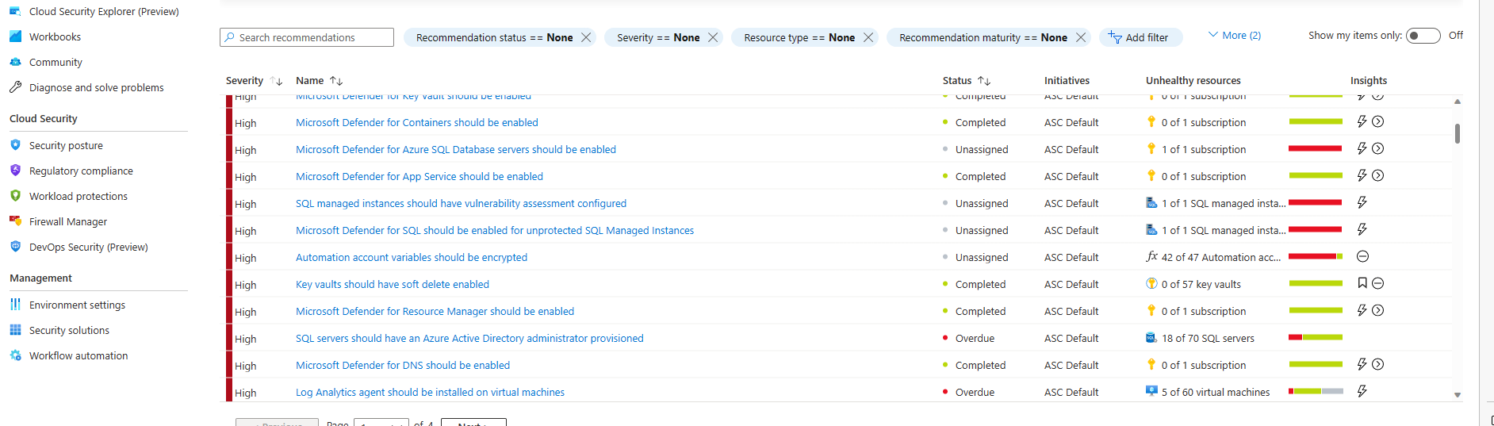Click key icon in Defender for Containers row
Screen dimensions: 1494x426
coord(1151,121)
